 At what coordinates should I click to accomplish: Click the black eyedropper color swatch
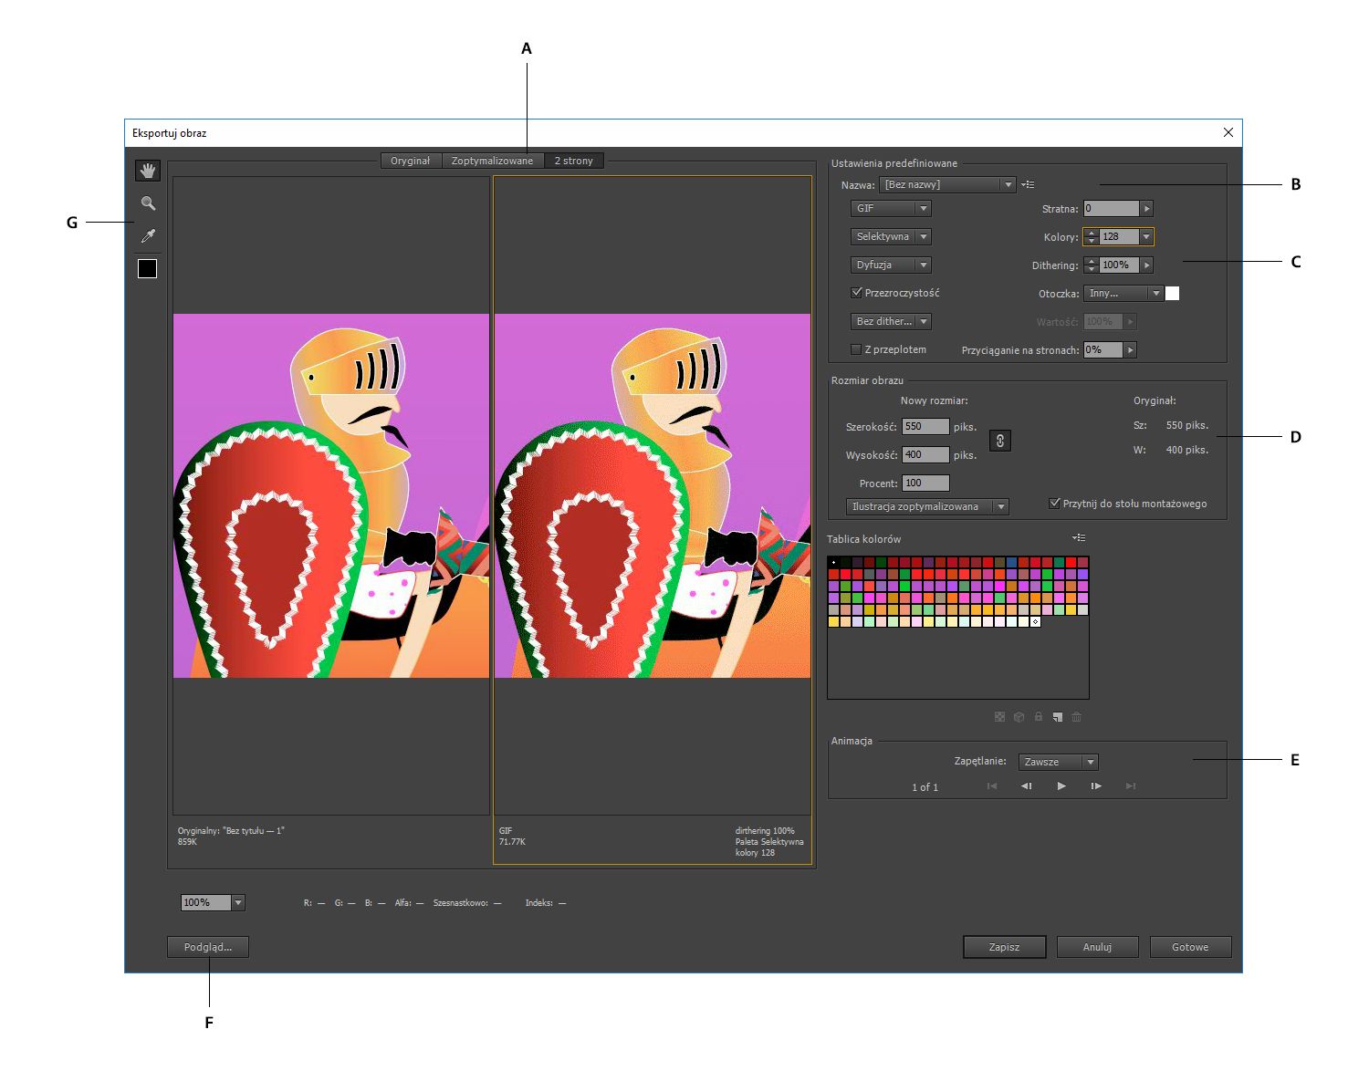147,268
